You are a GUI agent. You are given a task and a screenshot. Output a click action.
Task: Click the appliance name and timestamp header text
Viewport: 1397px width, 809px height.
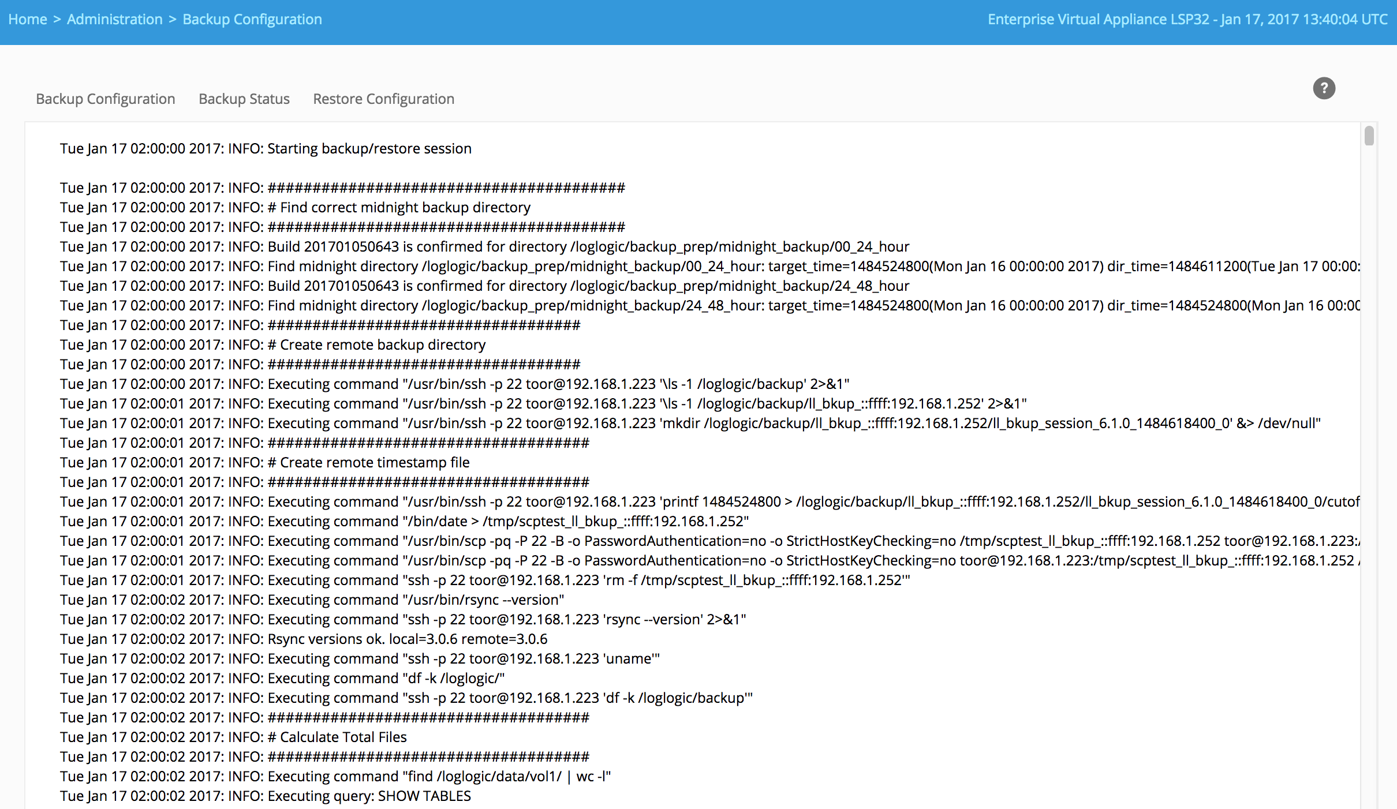[1187, 19]
